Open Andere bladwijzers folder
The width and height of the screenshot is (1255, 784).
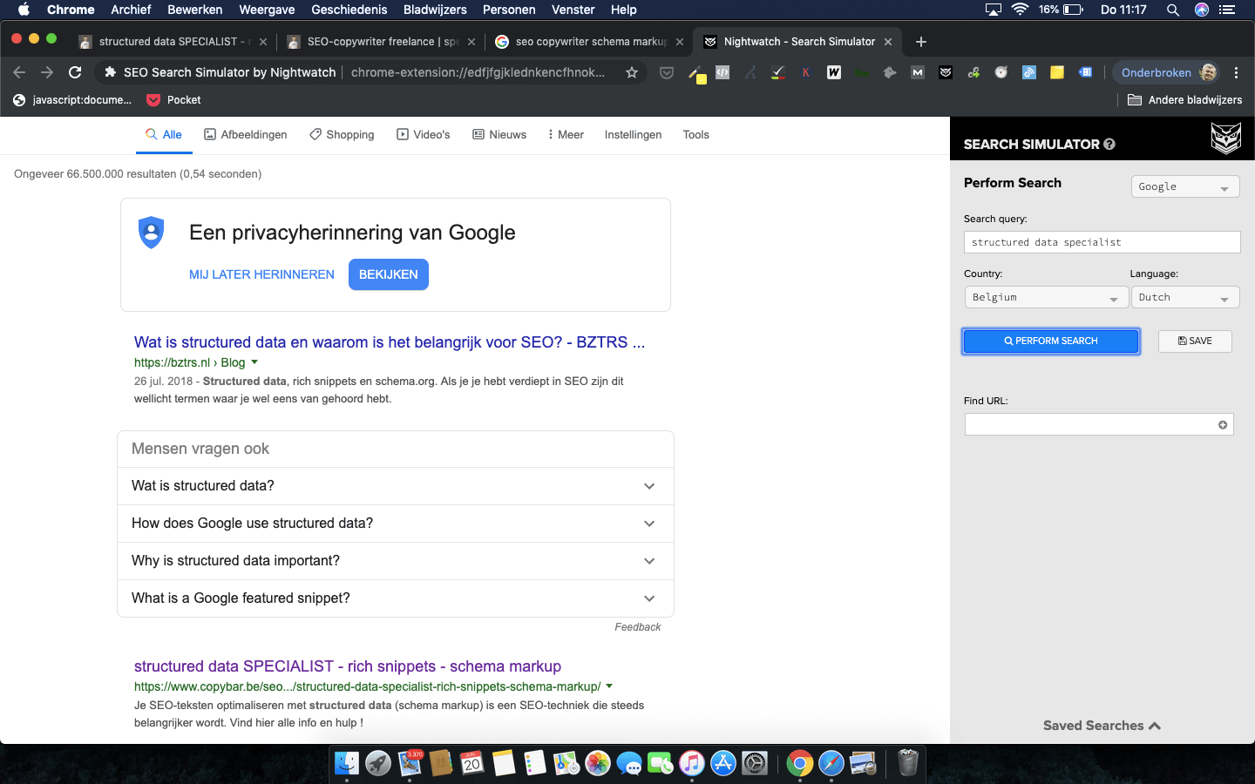click(1185, 100)
